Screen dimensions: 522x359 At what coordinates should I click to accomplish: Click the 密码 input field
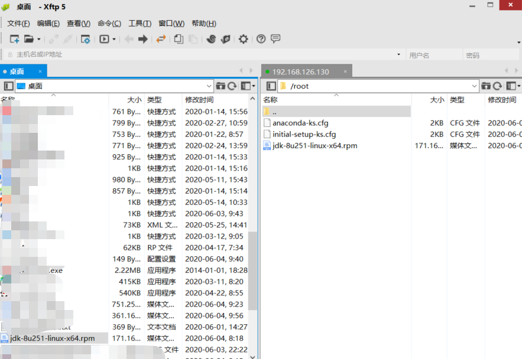(x=491, y=55)
